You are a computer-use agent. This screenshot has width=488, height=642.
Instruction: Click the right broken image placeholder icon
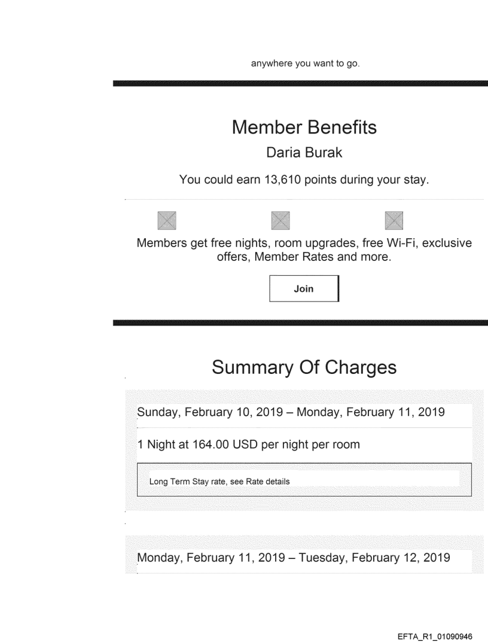pos(394,220)
